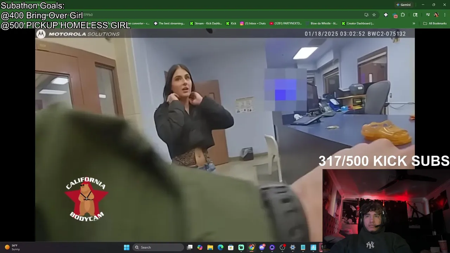
Task: Open the Gemini button in Chrome's title bar
Action: pos(403,5)
